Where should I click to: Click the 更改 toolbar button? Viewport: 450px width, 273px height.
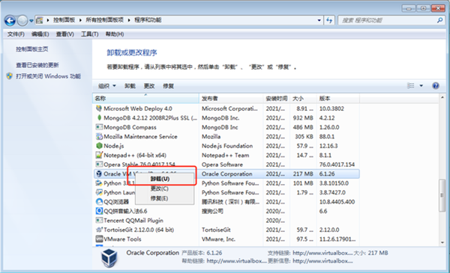click(149, 86)
